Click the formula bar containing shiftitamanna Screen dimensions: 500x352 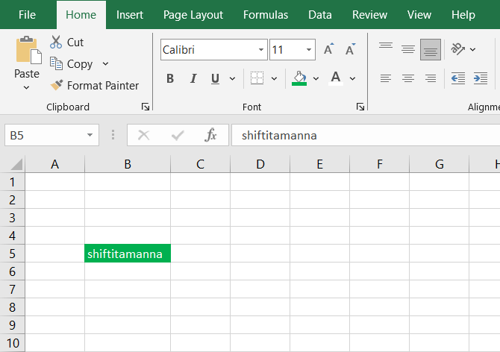(366, 135)
